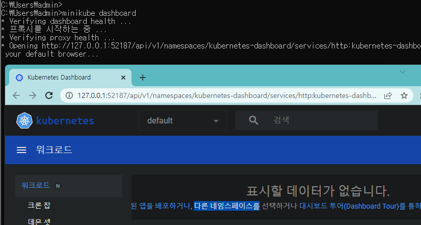Screen dimensions: 421x225
Task: Click the Verifying dashboard health line
Action: click(x=66, y=21)
